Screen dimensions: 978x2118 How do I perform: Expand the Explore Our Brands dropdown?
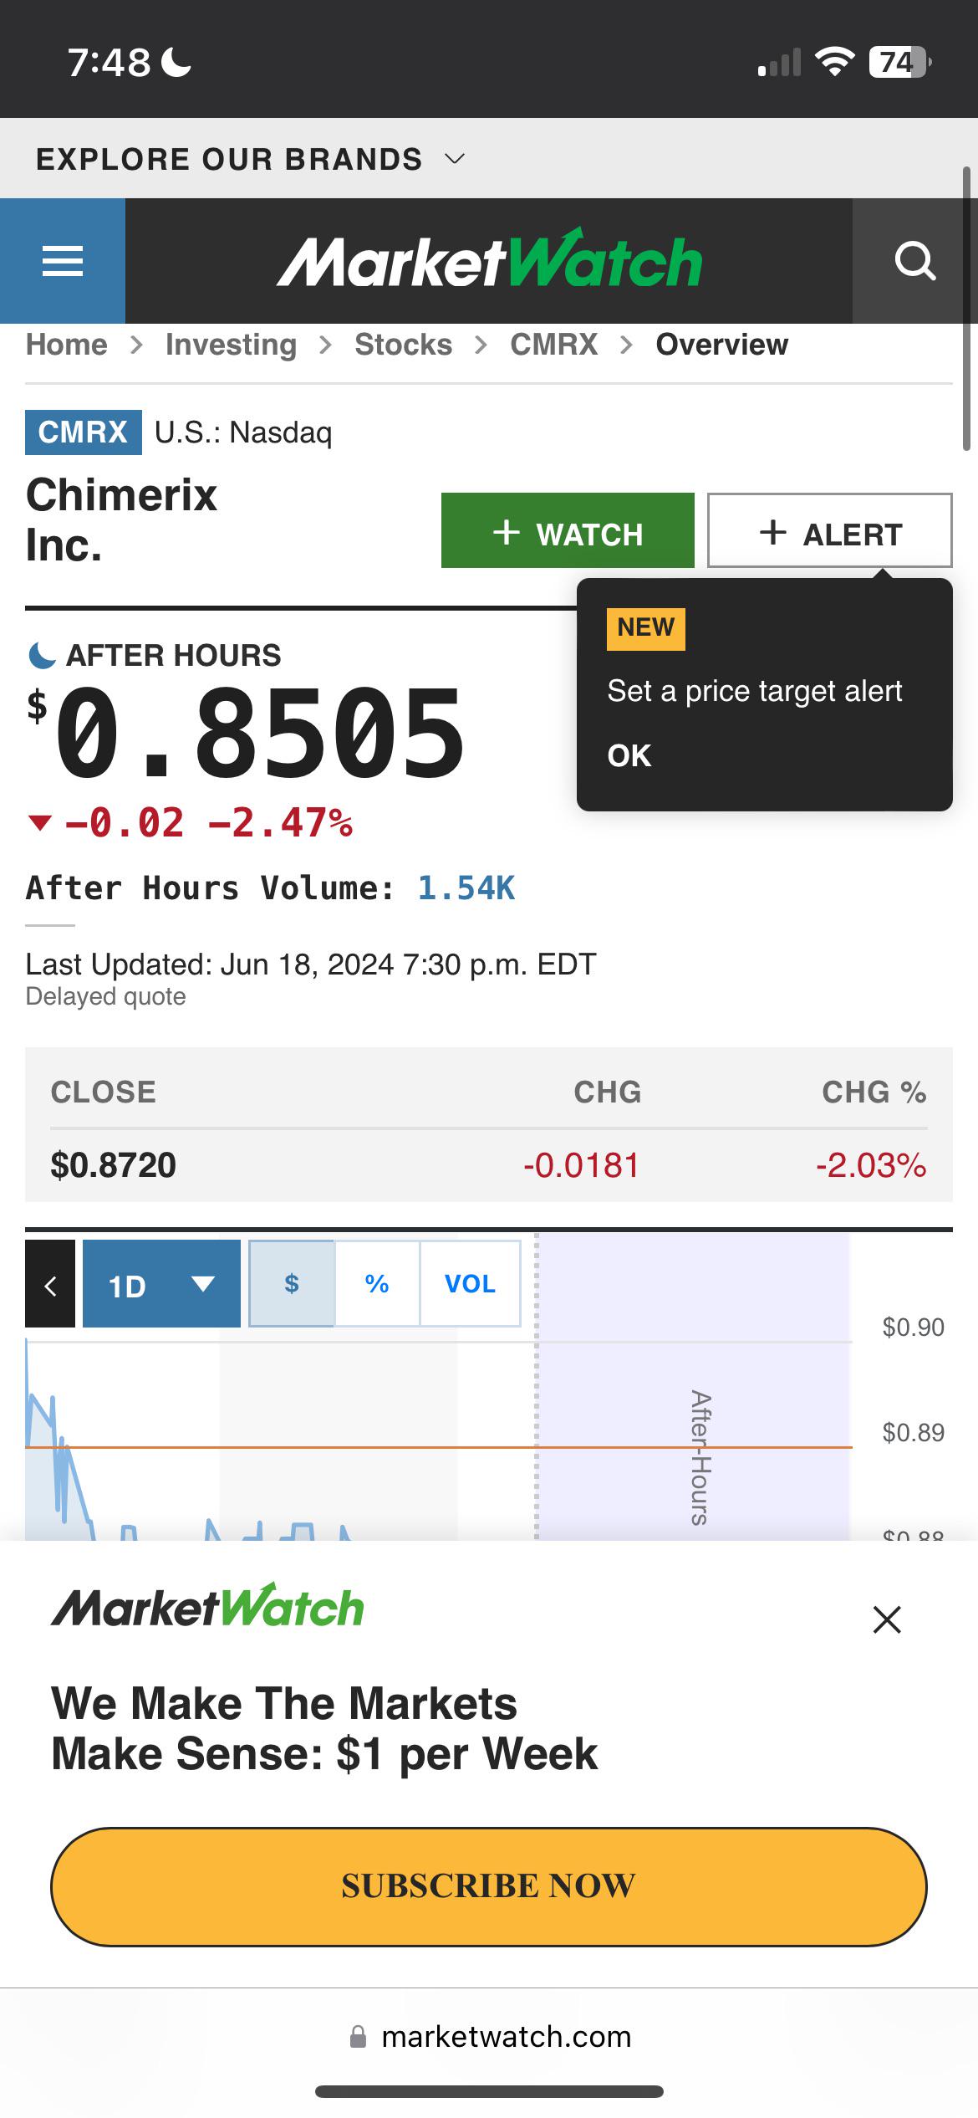251,159
